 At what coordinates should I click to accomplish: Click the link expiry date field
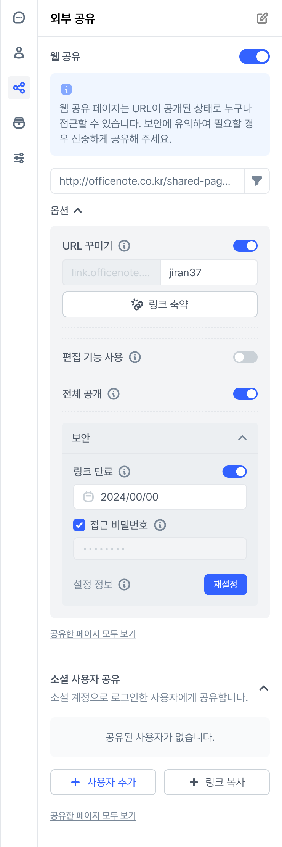[x=160, y=497]
